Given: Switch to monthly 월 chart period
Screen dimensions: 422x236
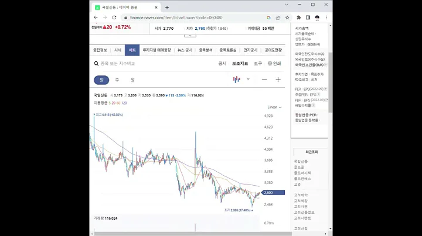Looking at the screenshot, I should click(x=132, y=80).
